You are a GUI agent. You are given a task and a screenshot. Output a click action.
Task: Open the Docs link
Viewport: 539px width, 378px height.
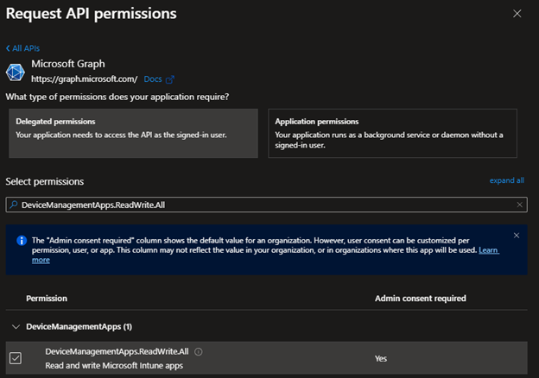pyautogui.click(x=153, y=79)
